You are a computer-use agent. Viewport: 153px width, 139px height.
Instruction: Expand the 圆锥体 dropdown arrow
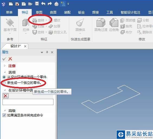coord(80,34)
